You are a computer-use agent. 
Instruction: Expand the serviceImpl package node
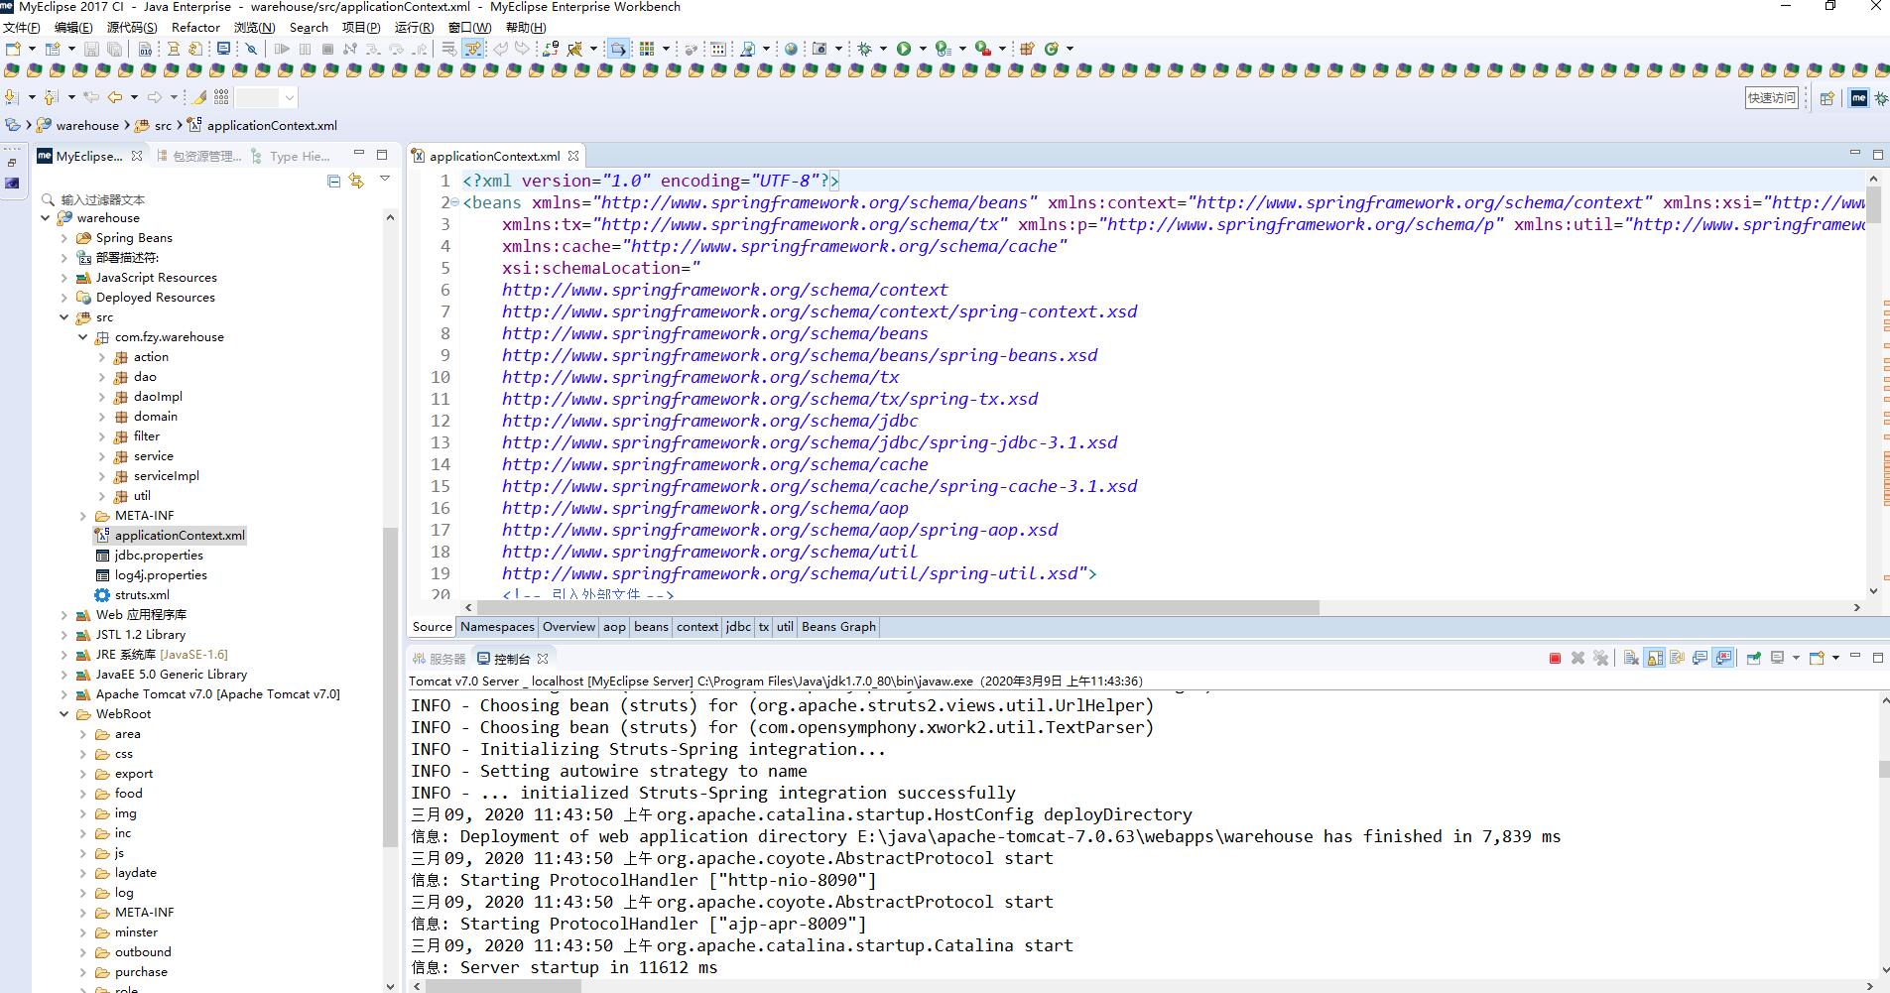coord(101,476)
